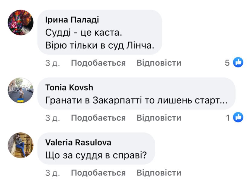Viewport: 251px width, 182px height.
Task: Go to the Valeria Rasulova name link
Action: (x=78, y=142)
